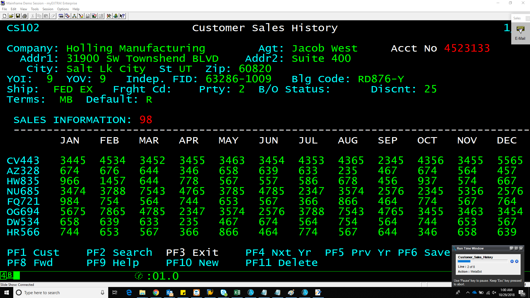Viewport: 530px width, 298px height.
Task: Click the Print toolbar icon
Action: point(25,16)
